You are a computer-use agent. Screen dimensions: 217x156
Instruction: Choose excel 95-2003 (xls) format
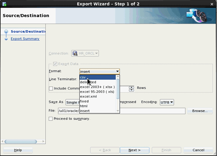tap(98, 92)
